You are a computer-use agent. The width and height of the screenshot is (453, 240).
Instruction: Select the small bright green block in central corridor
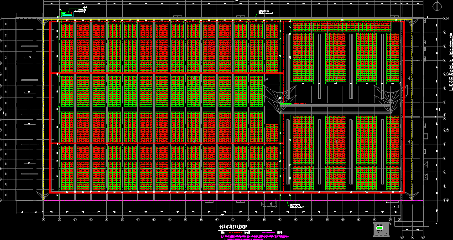(286, 104)
